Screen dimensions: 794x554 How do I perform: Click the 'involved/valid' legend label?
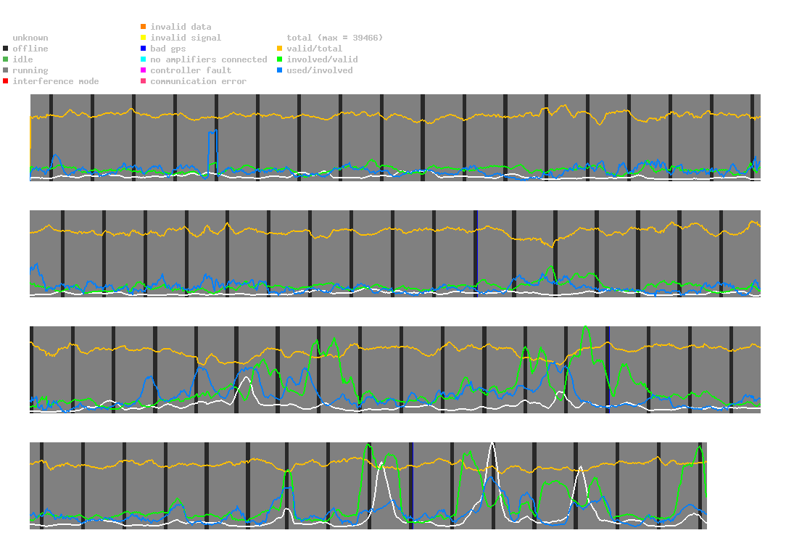tap(322, 59)
